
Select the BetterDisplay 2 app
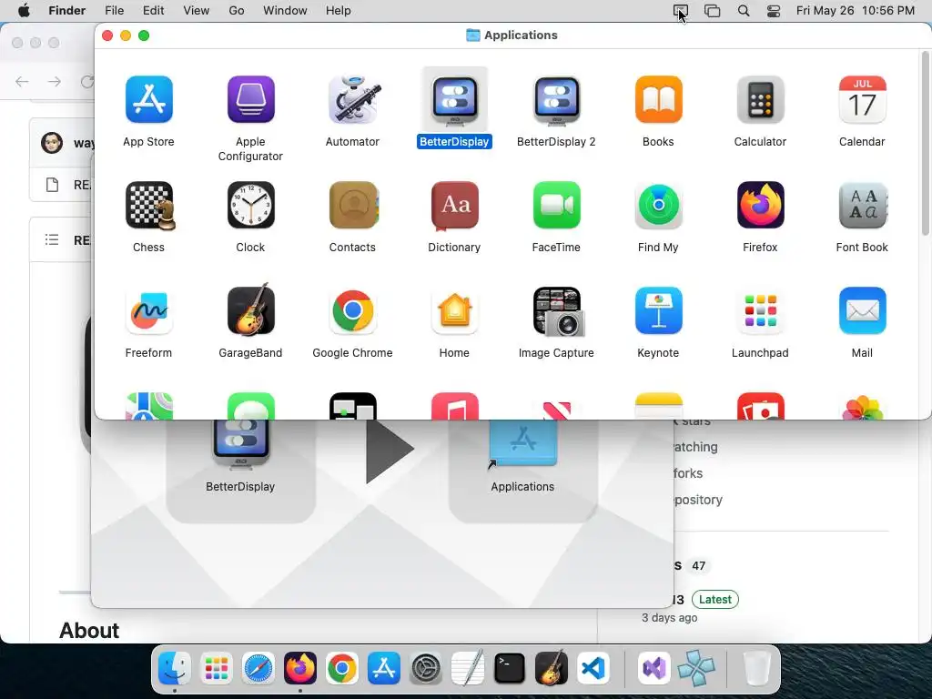(x=556, y=99)
